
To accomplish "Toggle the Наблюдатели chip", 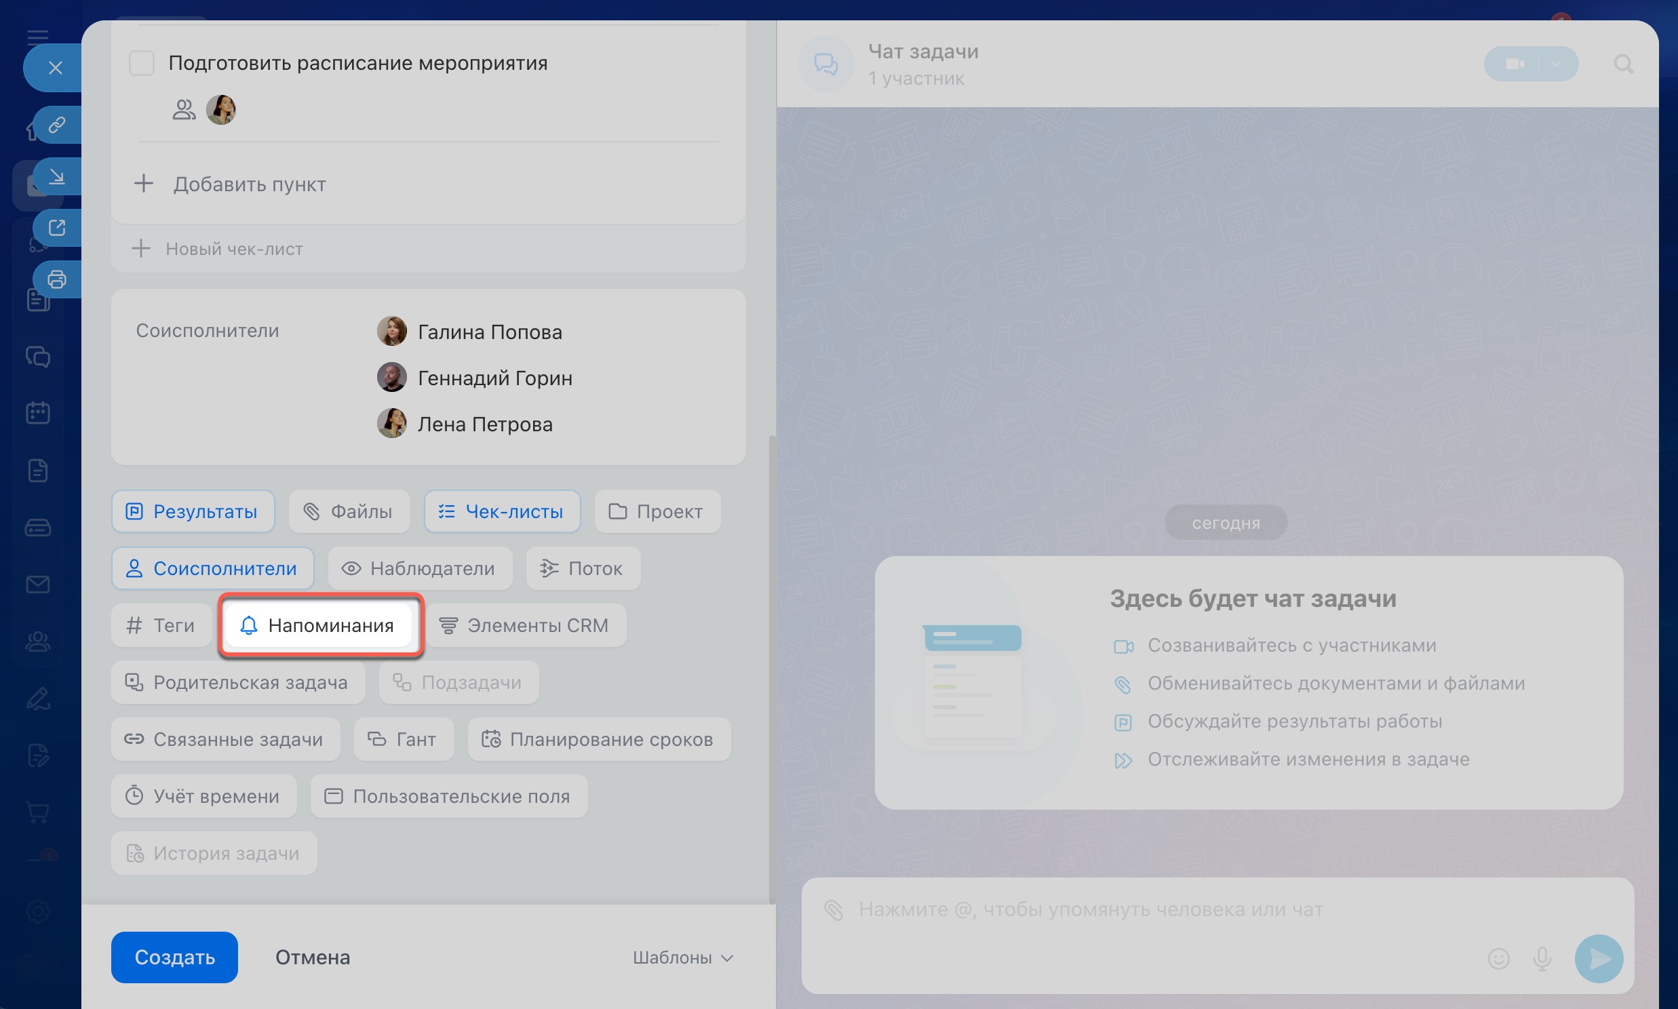I will pos(419,568).
